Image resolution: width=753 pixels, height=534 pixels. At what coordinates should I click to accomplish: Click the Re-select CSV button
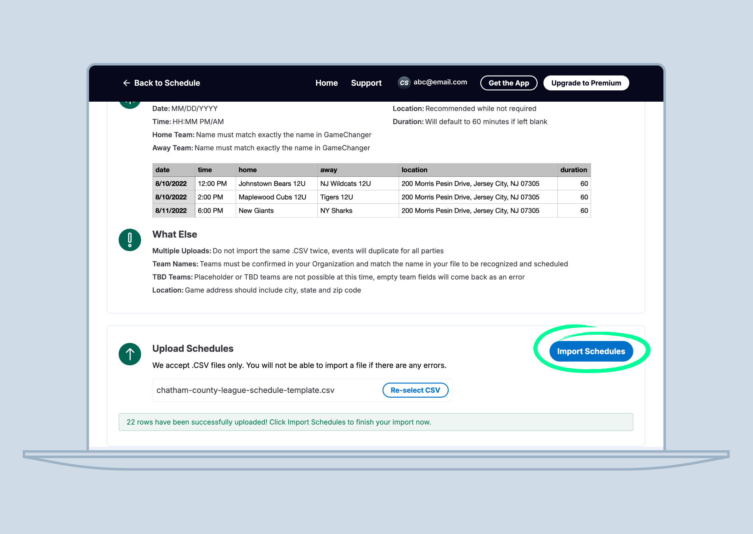coord(415,390)
